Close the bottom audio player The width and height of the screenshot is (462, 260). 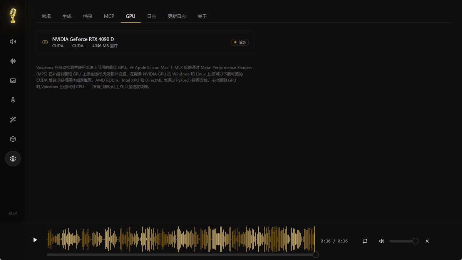point(427,241)
